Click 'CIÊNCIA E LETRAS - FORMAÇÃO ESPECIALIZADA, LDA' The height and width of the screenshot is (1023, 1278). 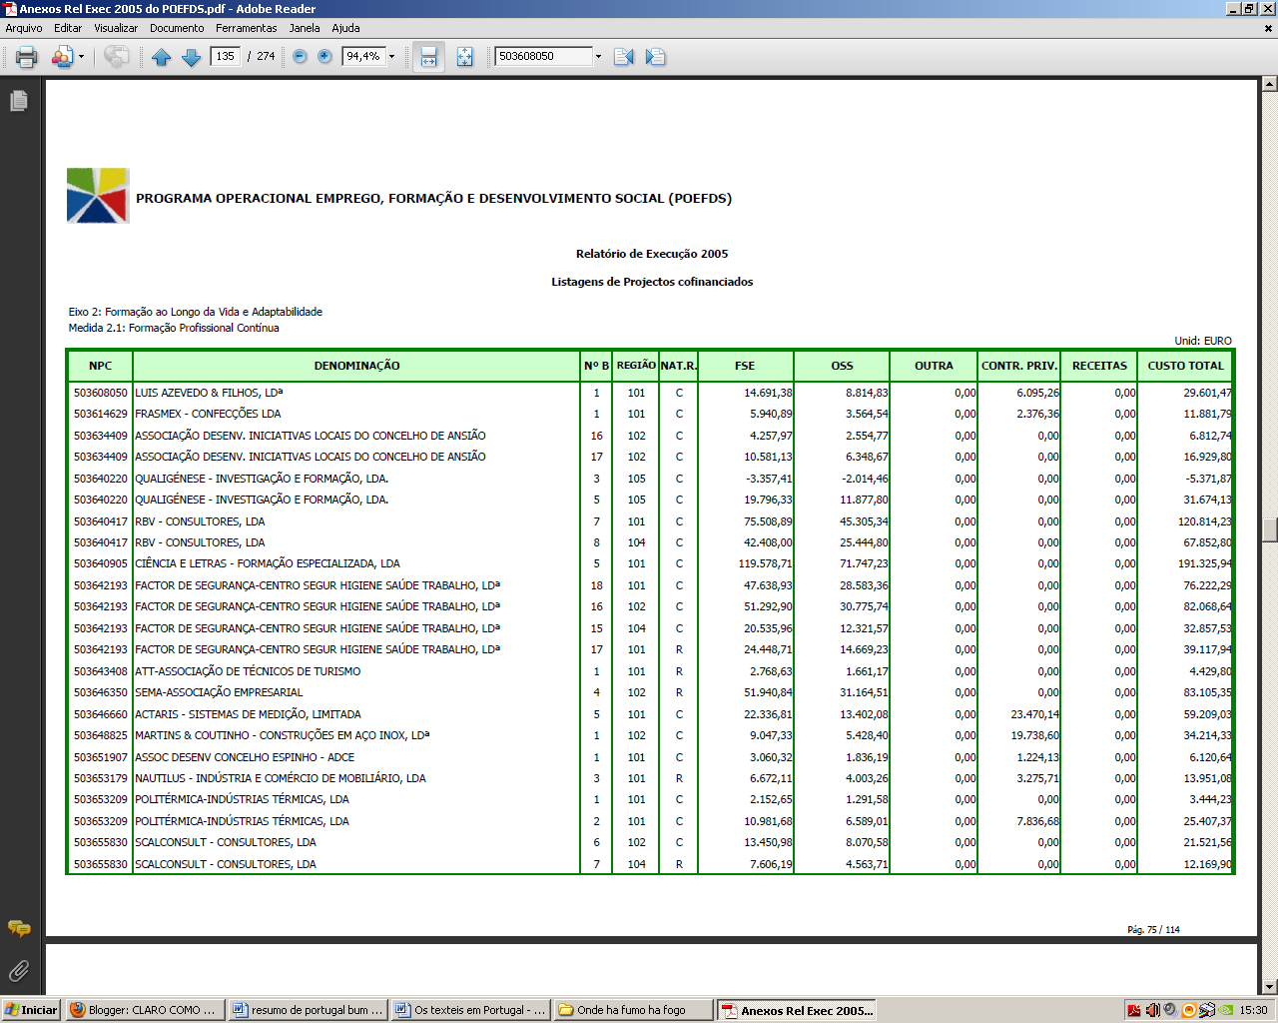(x=268, y=563)
